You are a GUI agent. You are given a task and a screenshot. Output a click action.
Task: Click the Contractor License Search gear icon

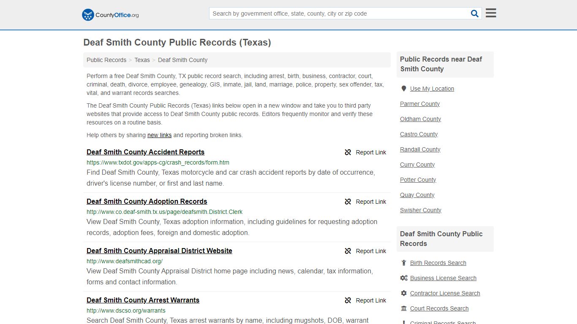(x=404, y=293)
